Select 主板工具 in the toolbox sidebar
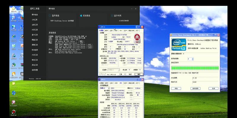Viewport: 237px width, 118px height. tap(35, 25)
